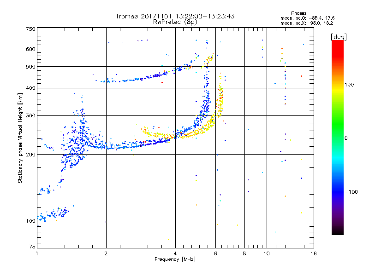
Task: Click x-axis tick label "4"
Action: [x=175, y=253]
